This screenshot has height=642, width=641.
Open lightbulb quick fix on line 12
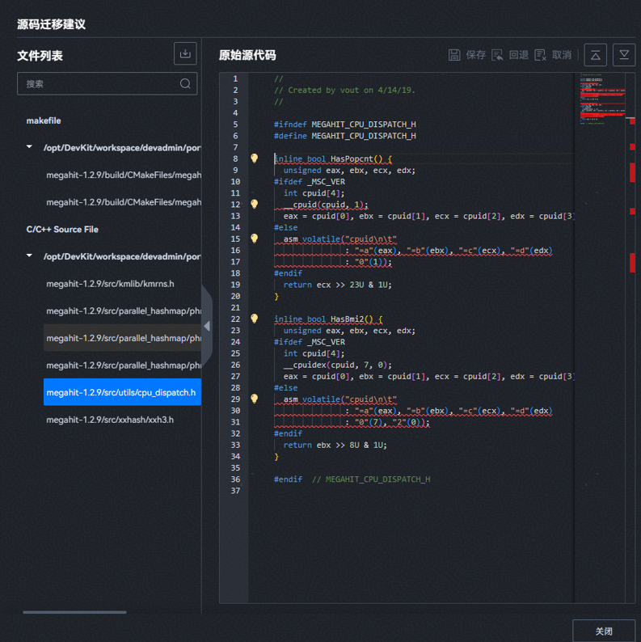(x=254, y=205)
